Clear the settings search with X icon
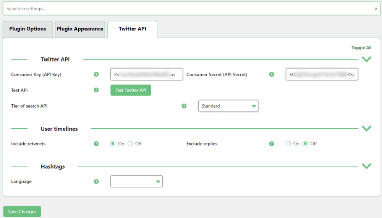 [x=376, y=9]
